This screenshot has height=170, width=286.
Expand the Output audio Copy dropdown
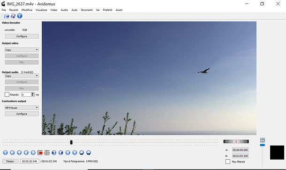coord(22,76)
